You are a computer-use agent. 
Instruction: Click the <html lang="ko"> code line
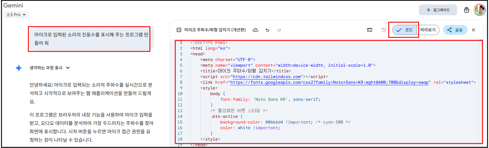point(210,48)
